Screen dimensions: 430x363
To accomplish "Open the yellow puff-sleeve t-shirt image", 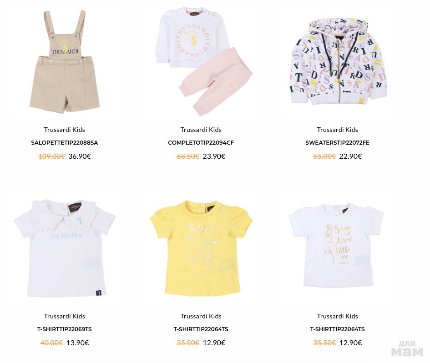I will pyautogui.click(x=201, y=248).
